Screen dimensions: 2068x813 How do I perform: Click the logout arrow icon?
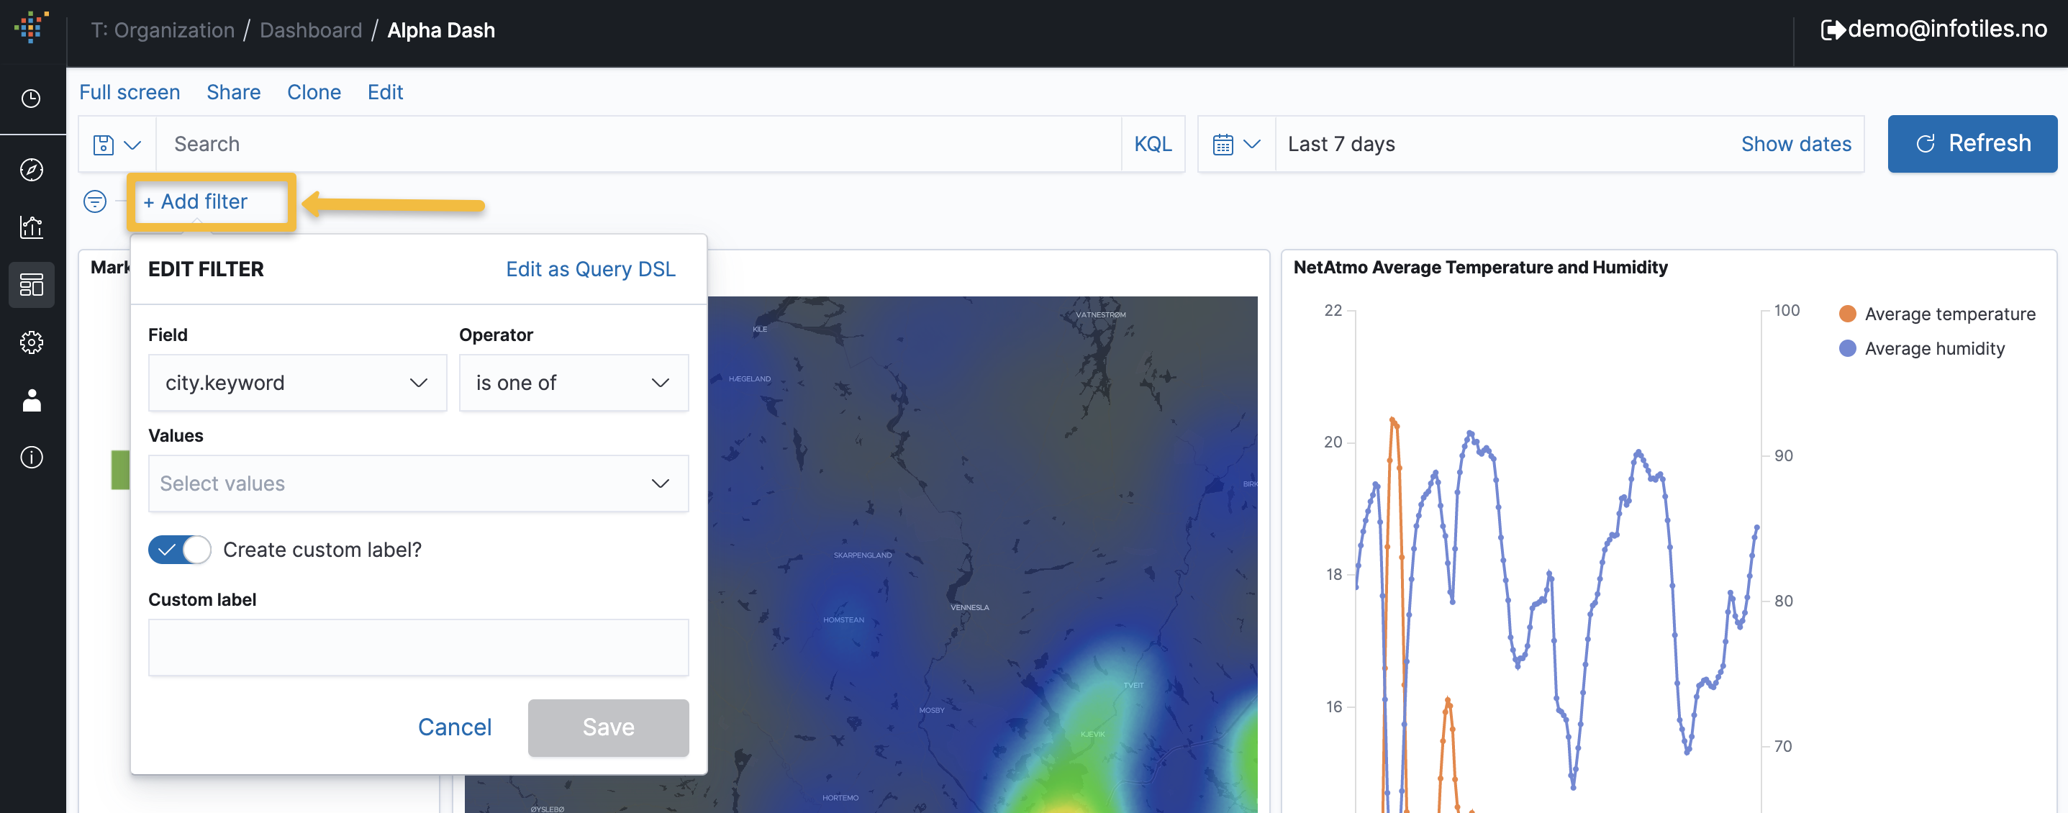pos(1833,29)
